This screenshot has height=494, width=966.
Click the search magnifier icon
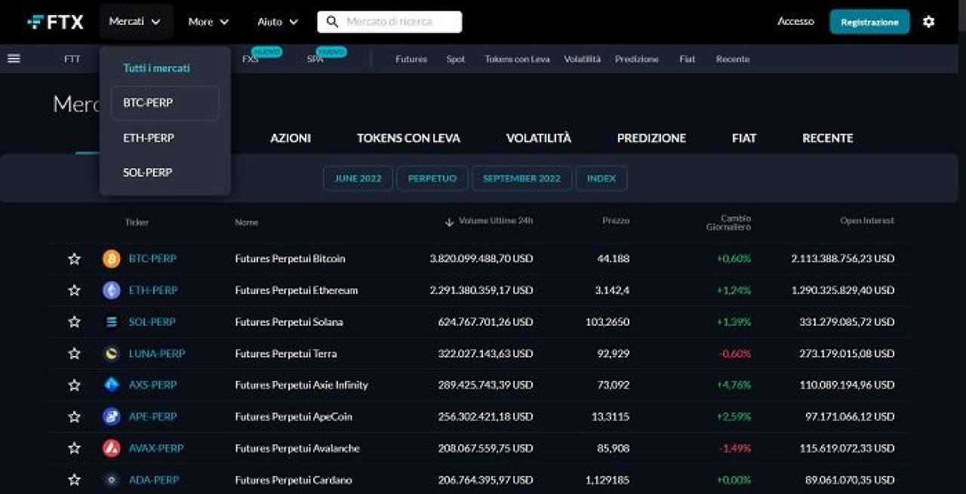[x=332, y=22]
